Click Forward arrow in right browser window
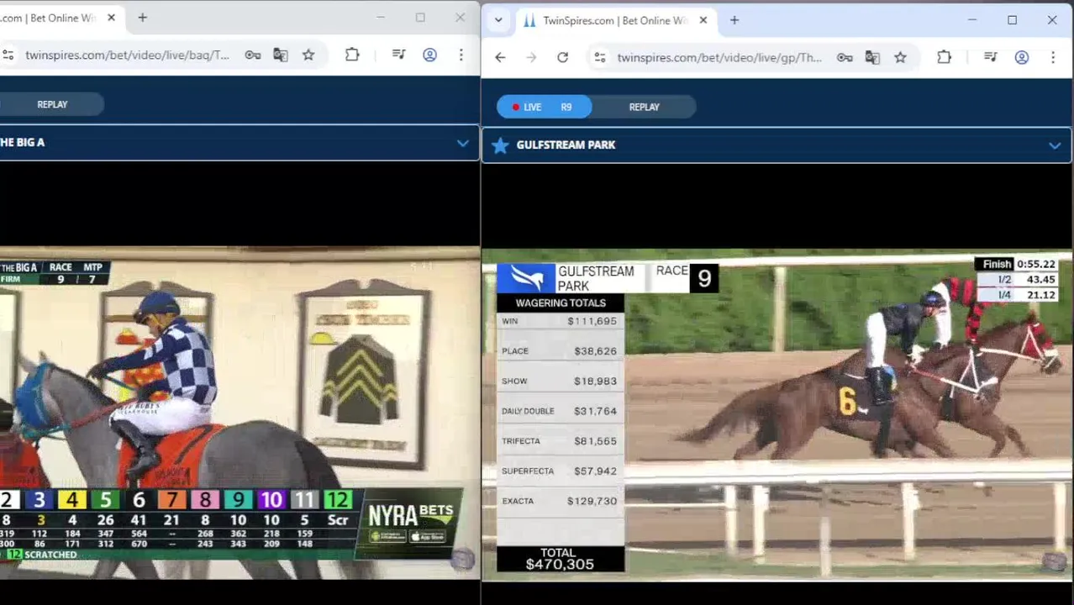Image resolution: width=1074 pixels, height=605 pixels. (531, 57)
